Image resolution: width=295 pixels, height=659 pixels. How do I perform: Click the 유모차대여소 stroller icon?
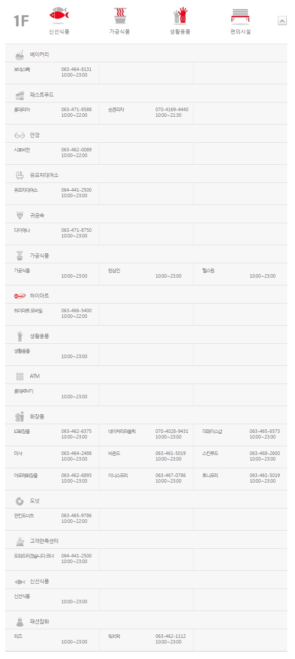point(20,175)
